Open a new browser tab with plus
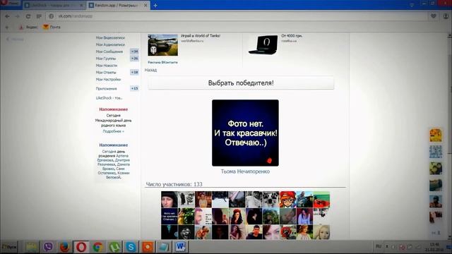This screenshot has height=254, width=452. pos(155,5)
